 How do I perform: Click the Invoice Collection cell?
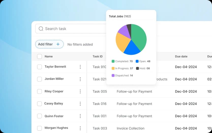(x=130, y=128)
